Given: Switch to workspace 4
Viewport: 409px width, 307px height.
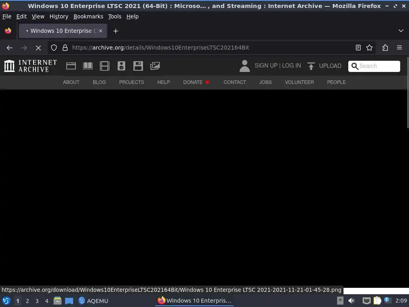Looking at the screenshot, I should [x=47, y=301].
